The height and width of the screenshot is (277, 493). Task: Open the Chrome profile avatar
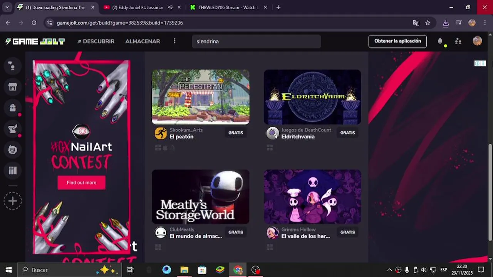point(472,23)
